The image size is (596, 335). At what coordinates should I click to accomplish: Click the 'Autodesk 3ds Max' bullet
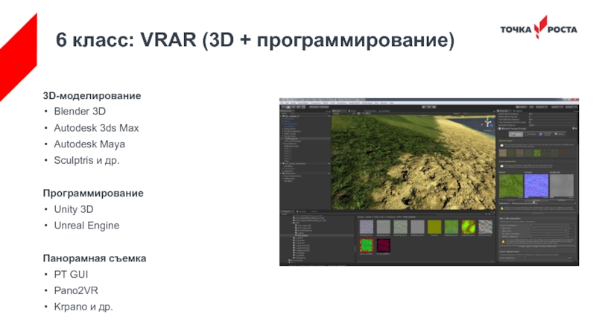[x=96, y=128]
